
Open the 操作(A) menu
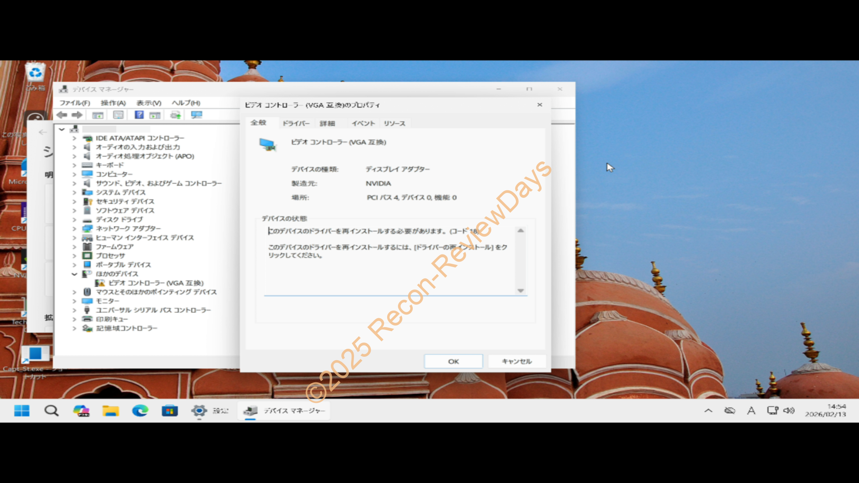pyautogui.click(x=113, y=103)
